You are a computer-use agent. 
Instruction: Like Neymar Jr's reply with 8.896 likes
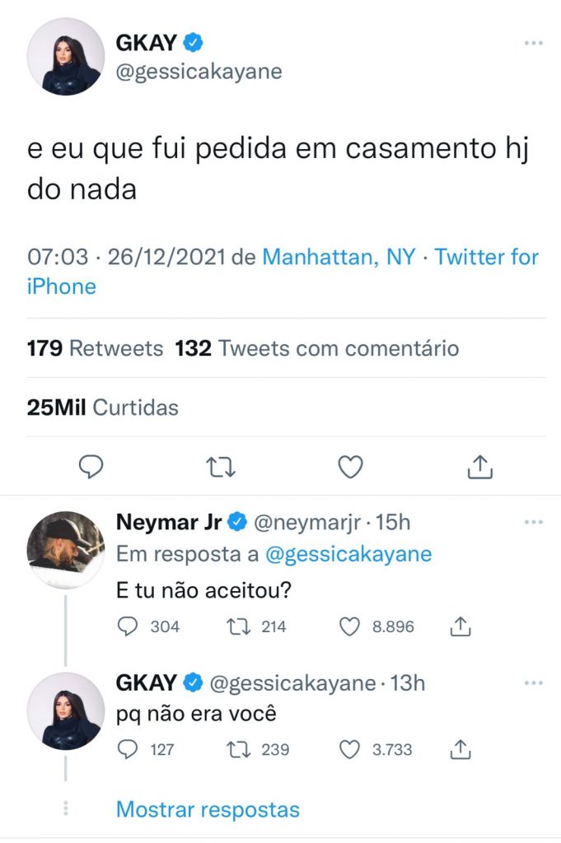350,626
